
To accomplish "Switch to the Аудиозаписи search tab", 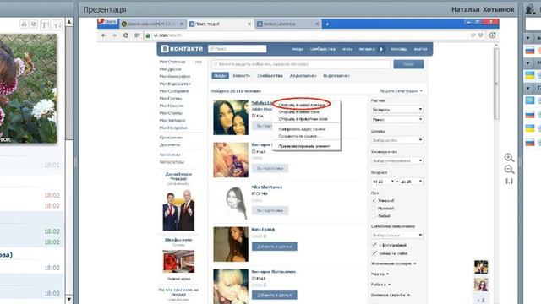I will click(x=303, y=76).
